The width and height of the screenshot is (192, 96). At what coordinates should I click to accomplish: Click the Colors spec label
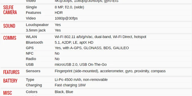coord(32,92)
